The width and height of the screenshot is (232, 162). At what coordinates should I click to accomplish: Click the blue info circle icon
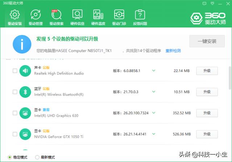point(22,44)
